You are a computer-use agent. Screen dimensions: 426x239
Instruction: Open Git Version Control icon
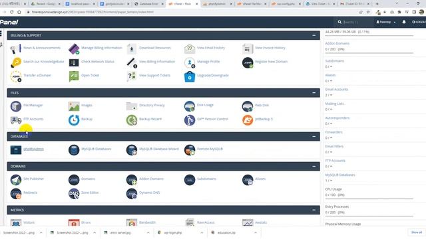(x=189, y=120)
